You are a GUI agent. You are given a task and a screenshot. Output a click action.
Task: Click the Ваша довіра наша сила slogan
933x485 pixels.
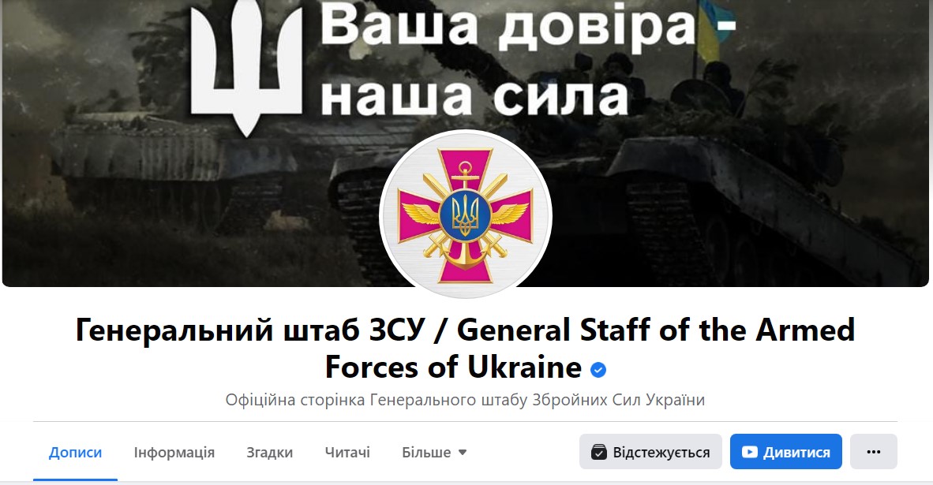527,59
